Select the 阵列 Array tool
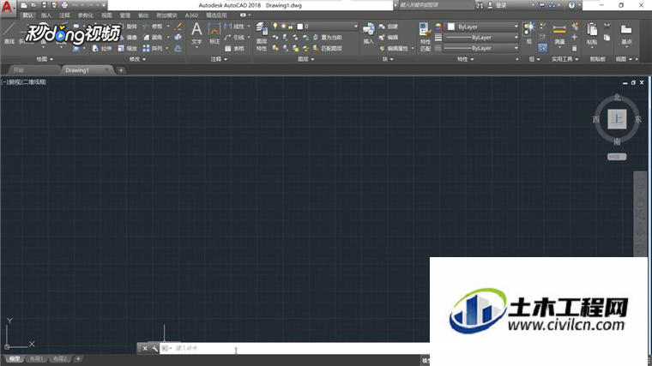Image resolution: width=652 pixels, height=366 pixels. point(153,48)
